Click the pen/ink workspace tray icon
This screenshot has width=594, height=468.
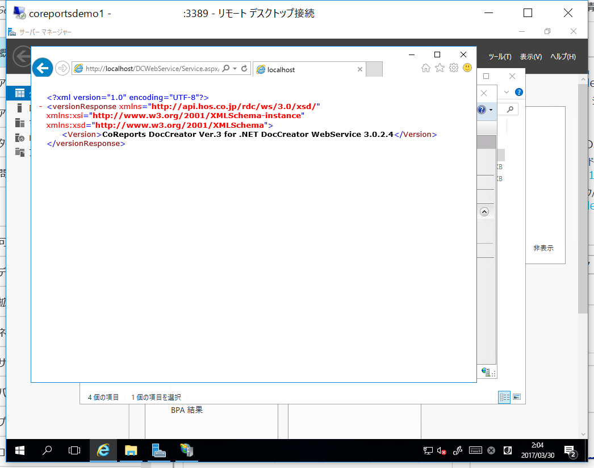458,450
